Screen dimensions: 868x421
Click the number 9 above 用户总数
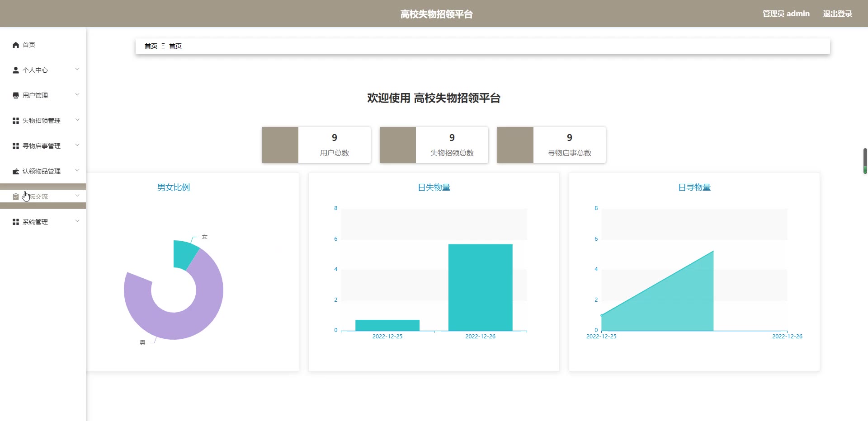click(335, 138)
